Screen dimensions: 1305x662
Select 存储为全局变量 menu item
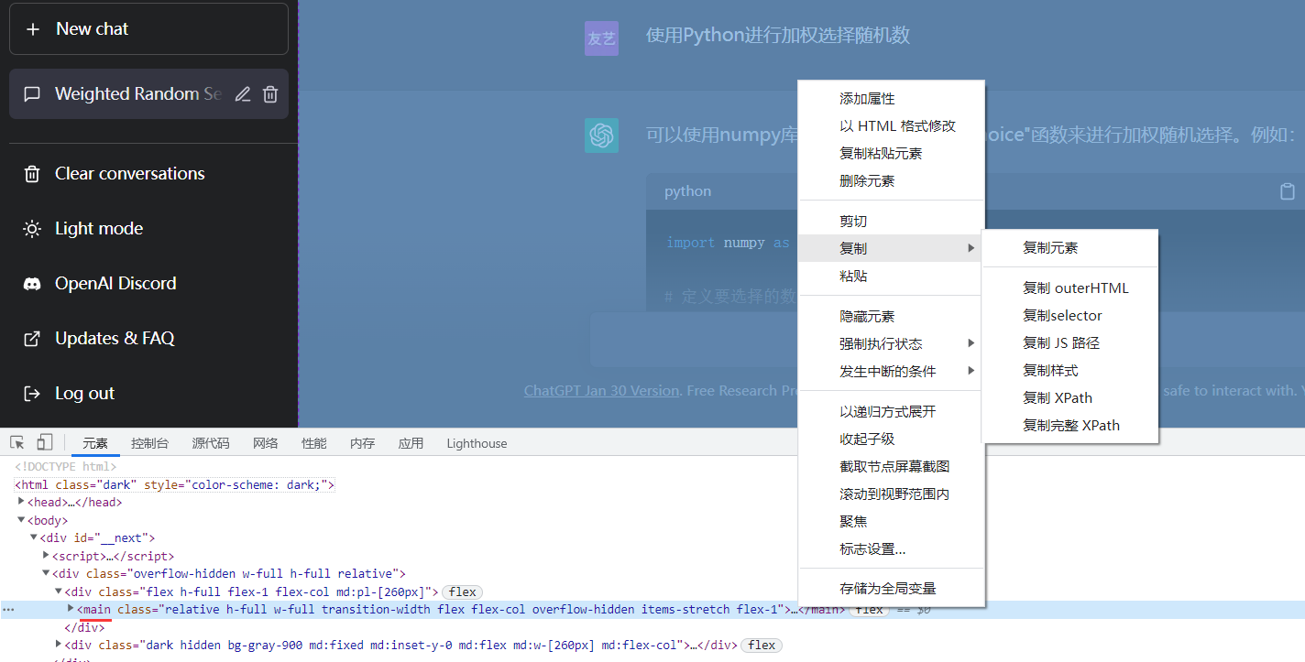[892, 589]
